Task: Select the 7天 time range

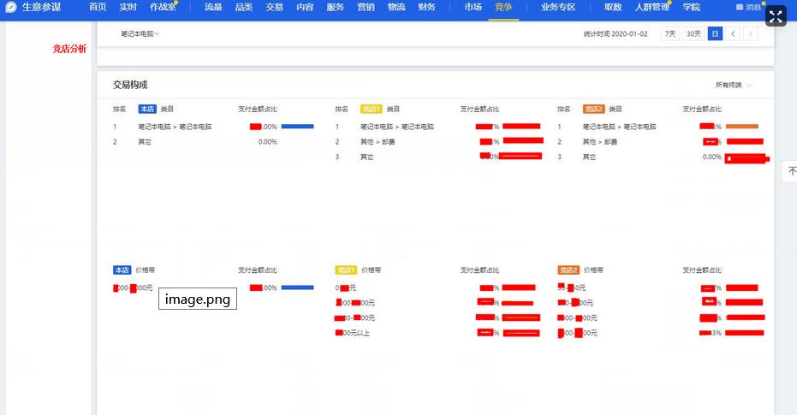Action: (x=670, y=33)
